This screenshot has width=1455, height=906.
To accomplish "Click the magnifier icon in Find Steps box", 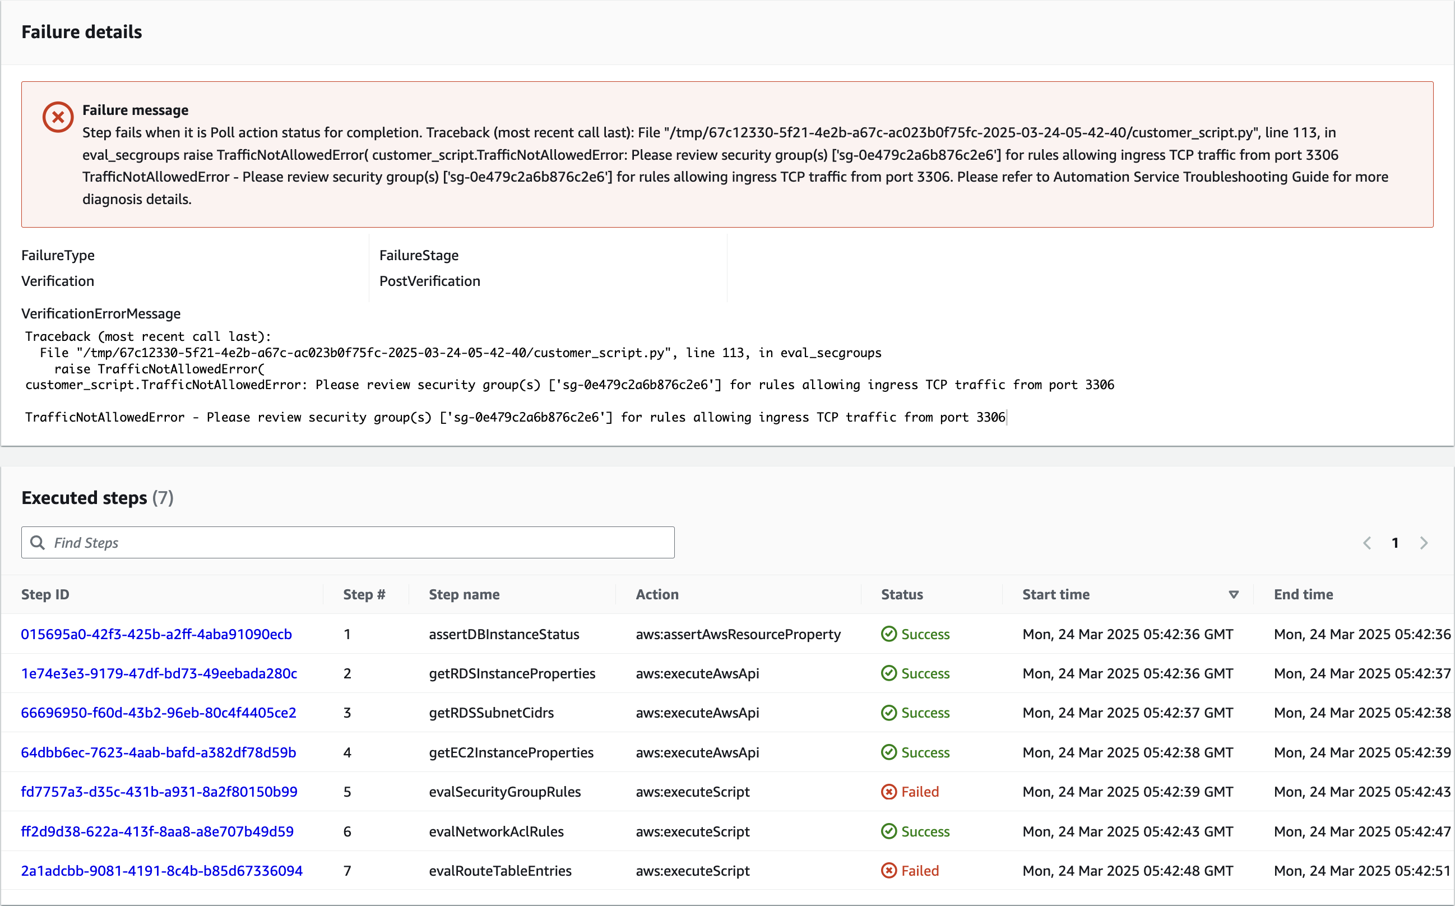I will 38,542.
